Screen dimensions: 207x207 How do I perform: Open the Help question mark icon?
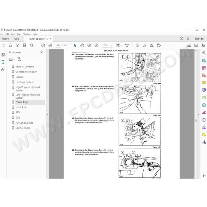pyautogui.click(x=182, y=38)
